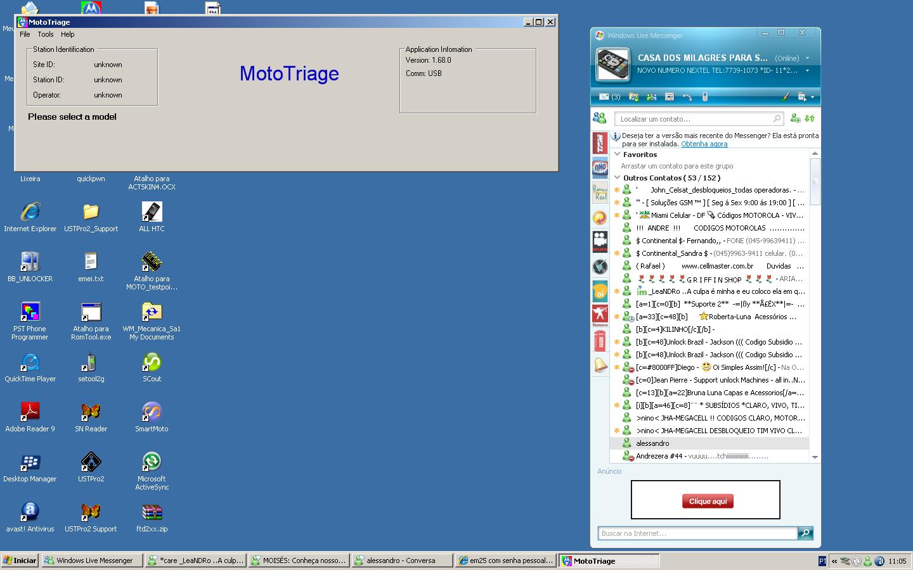Screen dimensions: 913x570
Task: Select the BB_UNLOCKER desktop icon
Action: point(30,267)
